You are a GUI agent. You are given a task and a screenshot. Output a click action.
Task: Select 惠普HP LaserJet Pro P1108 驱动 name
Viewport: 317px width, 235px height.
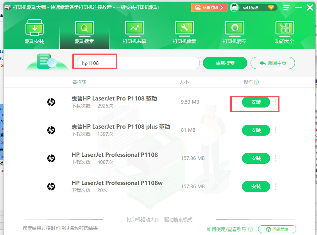click(114, 99)
